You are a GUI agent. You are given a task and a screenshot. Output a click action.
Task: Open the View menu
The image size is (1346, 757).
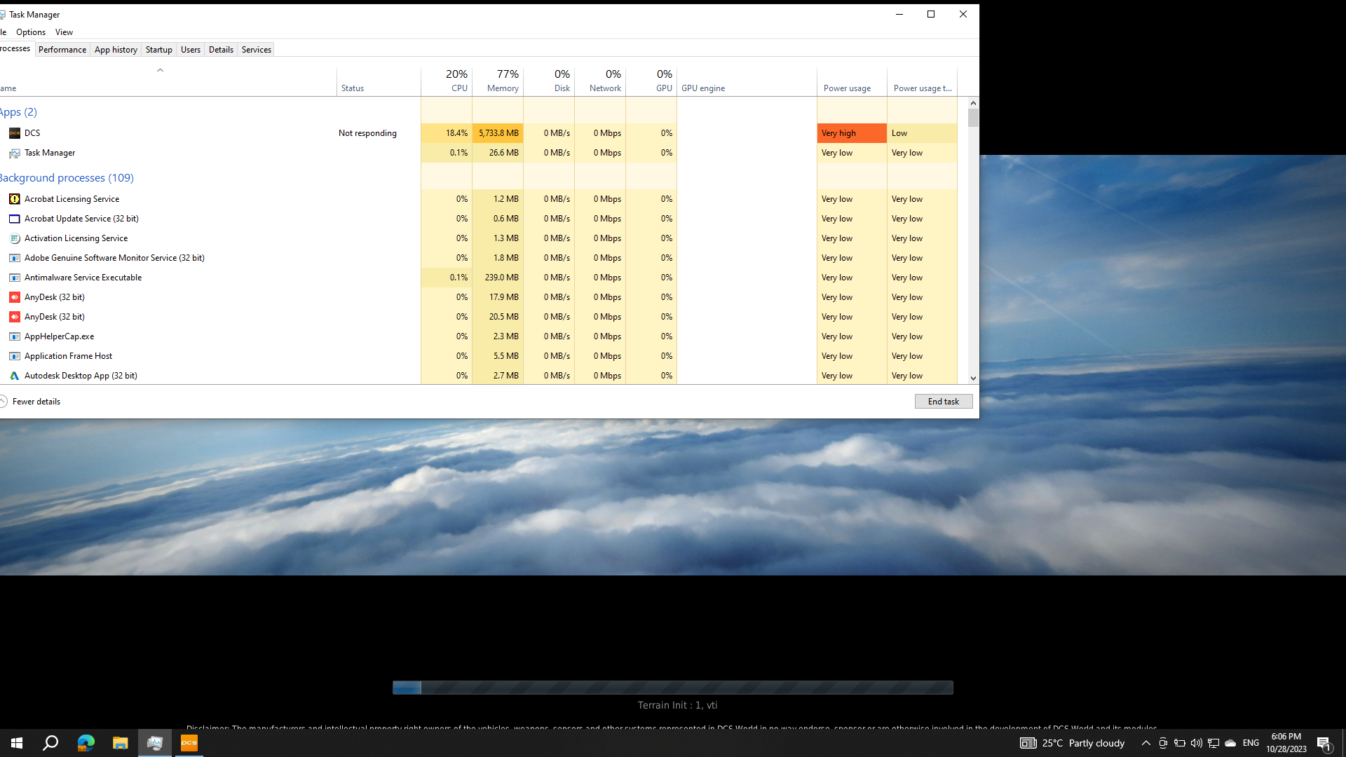[x=64, y=32]
